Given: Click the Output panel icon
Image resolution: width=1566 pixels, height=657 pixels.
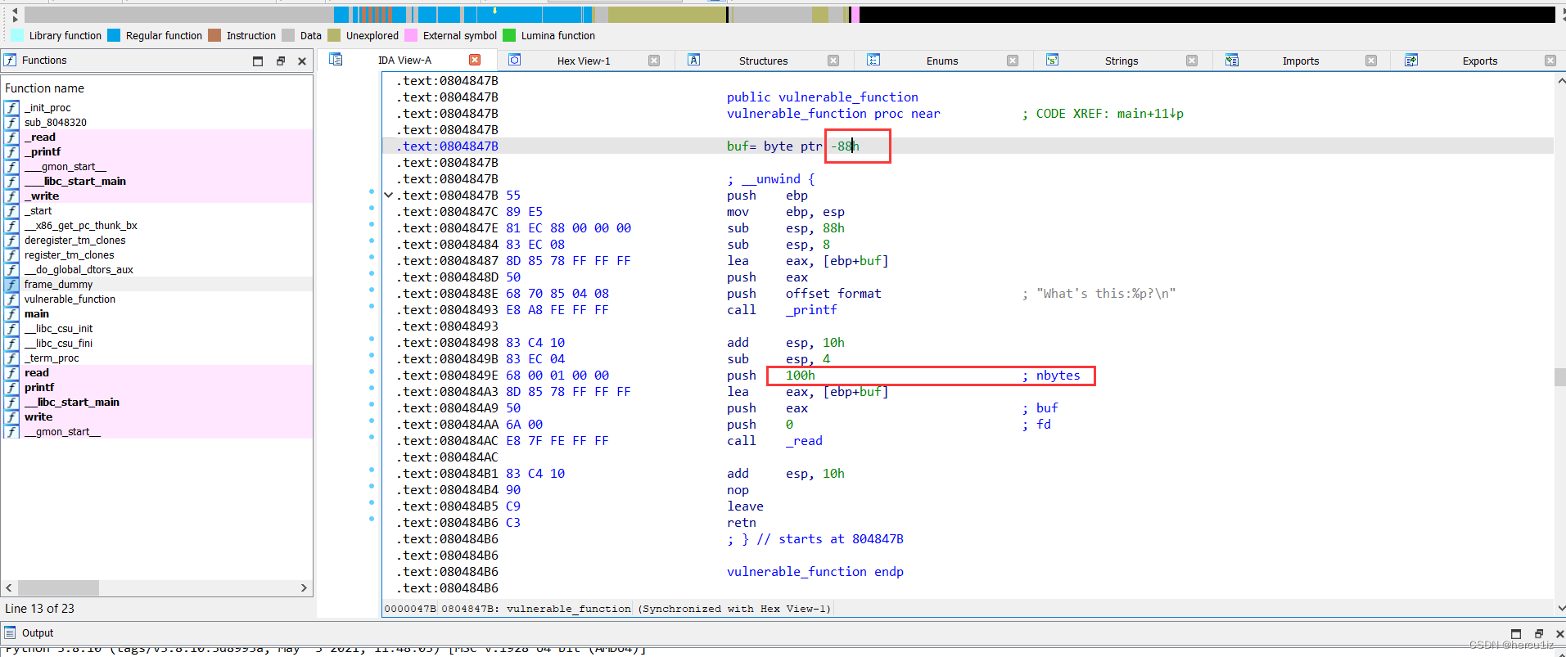Looking at the screenshot, I should tap(10, 632).
